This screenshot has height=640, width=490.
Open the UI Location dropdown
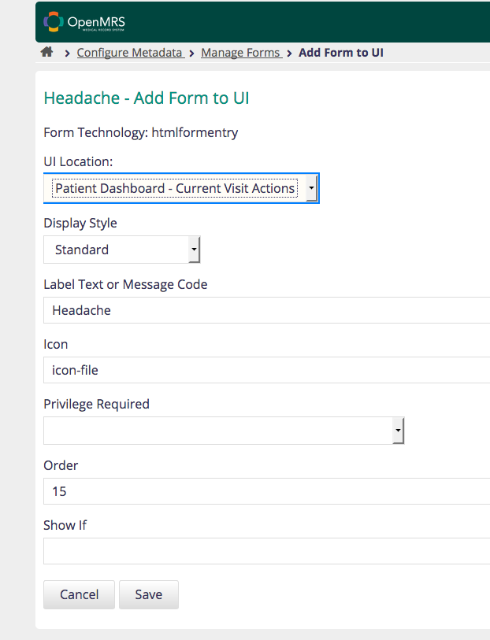181,188
